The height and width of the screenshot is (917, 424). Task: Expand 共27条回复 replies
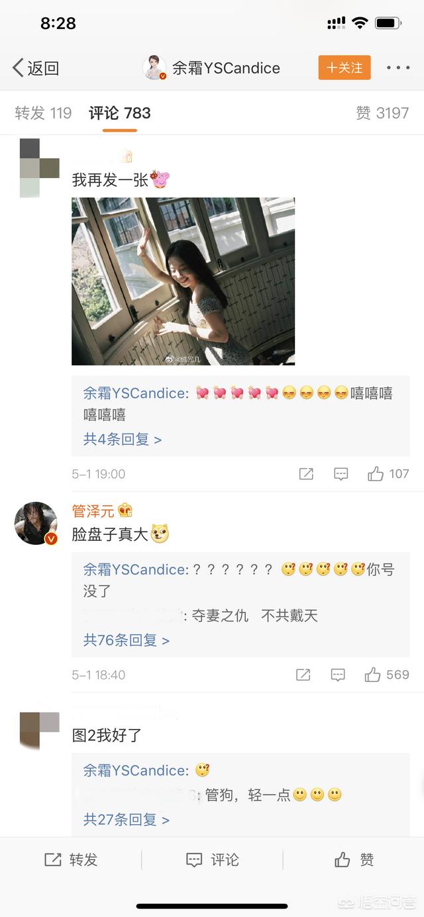coord(127,819)
